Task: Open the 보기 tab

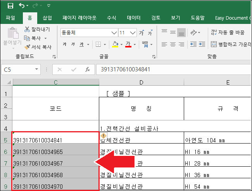Action: tap(176, 18)
